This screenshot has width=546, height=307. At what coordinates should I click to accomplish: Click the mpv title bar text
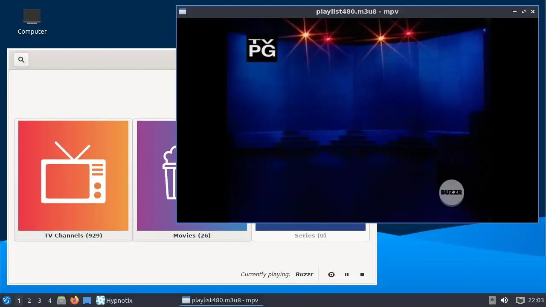click(357, 12)
